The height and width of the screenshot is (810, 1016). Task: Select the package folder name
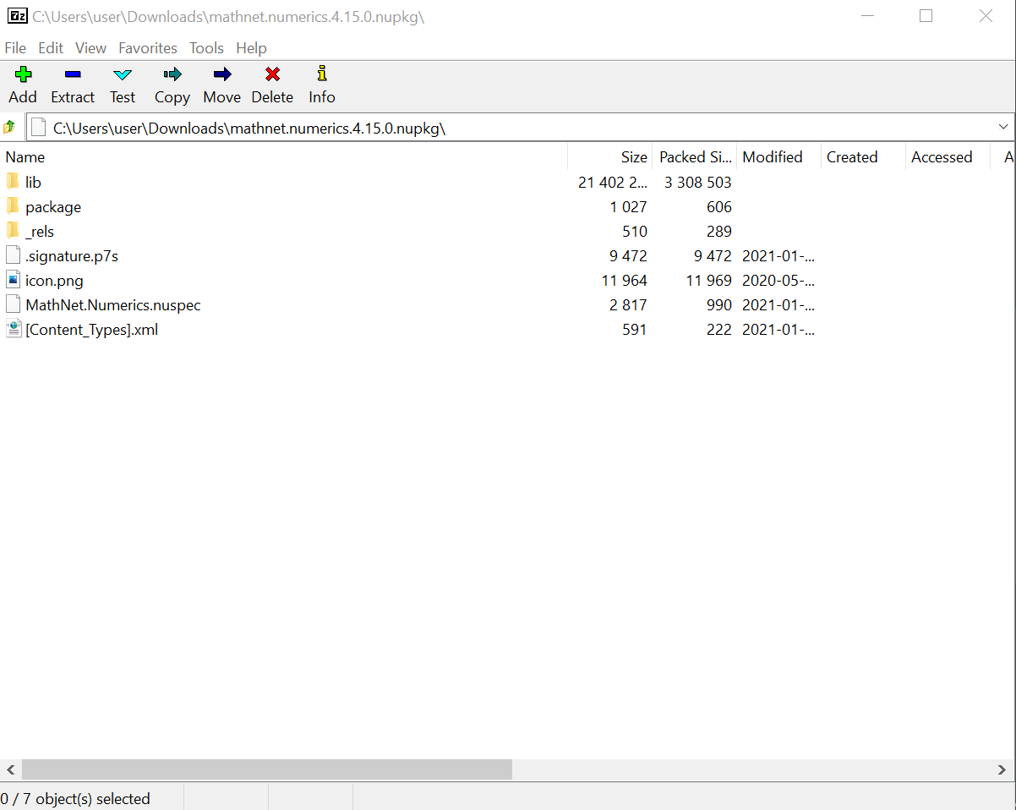(53, 207)
